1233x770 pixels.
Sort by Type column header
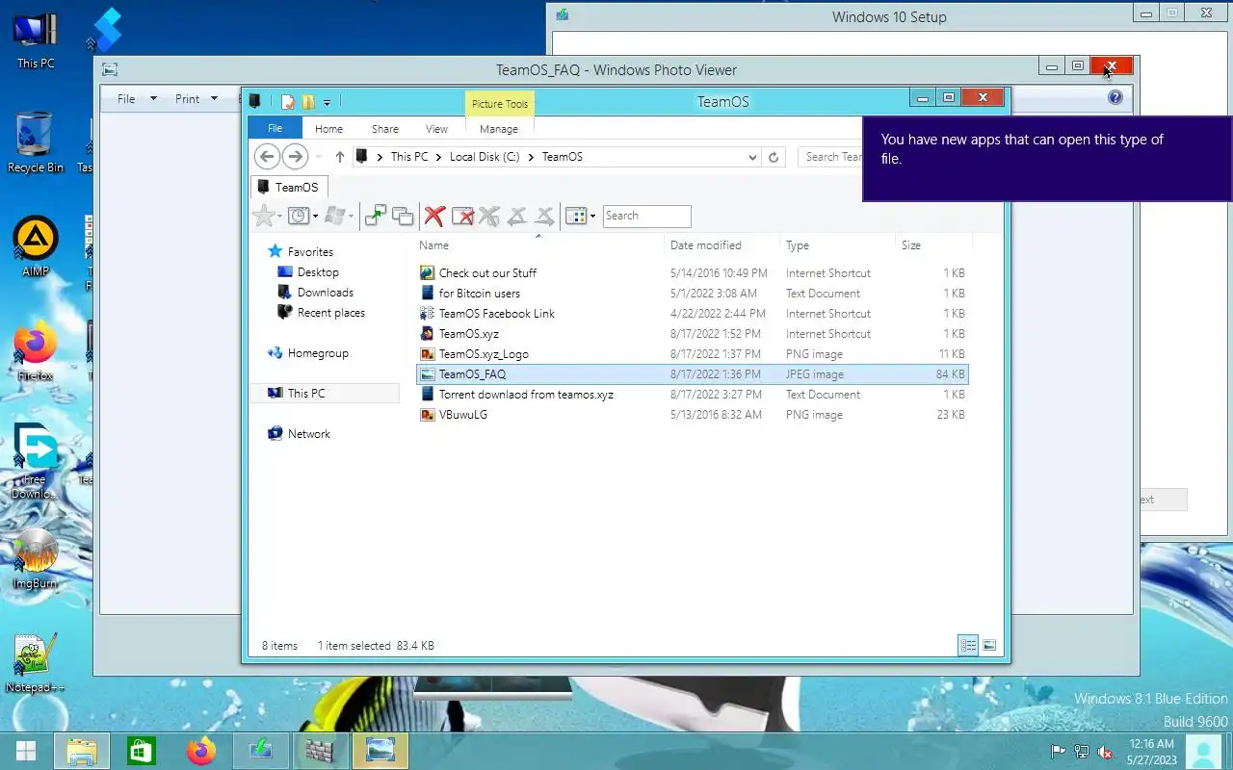click(838, 245)
